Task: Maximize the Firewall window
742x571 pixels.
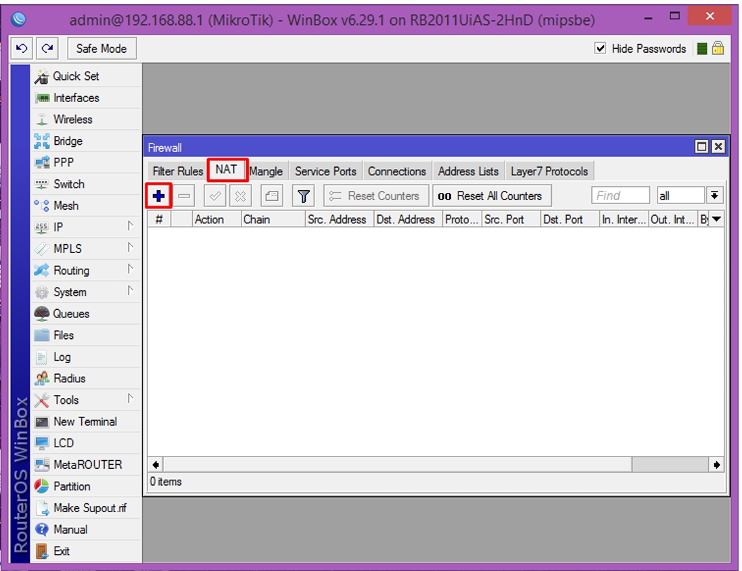Action: point(701,147)
